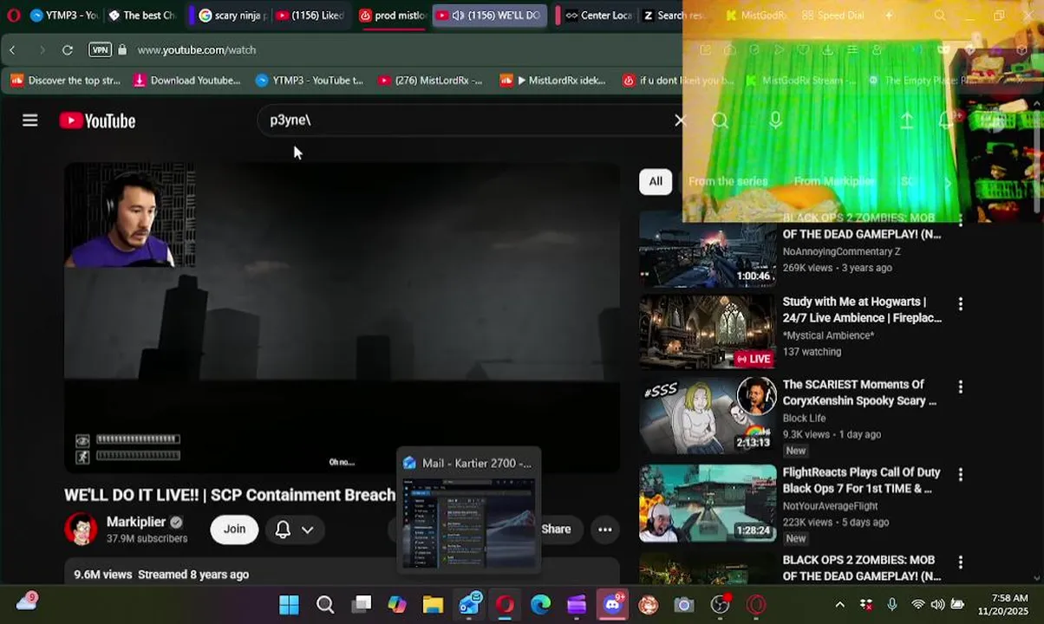Click the Mail - Kartier 2700 preview thumbnail
Screen dimensions: 1044x624
coord(468,523)
